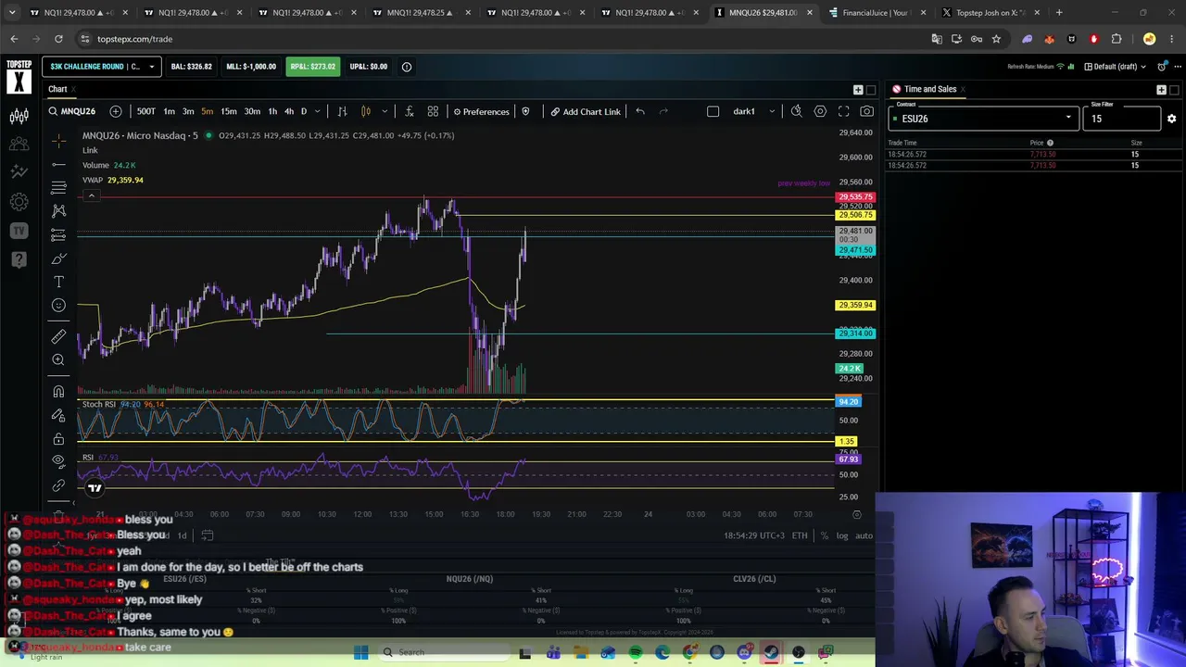Image resolution: width=1186 pixels, height=667 pixels.
Task: Open the ESU26 contract dropdown
Action: point(983,119)
